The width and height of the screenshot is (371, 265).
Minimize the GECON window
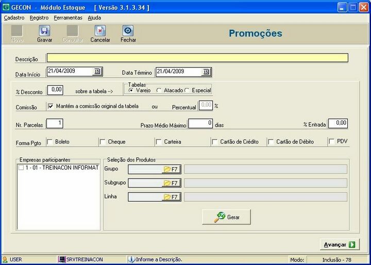342,7
